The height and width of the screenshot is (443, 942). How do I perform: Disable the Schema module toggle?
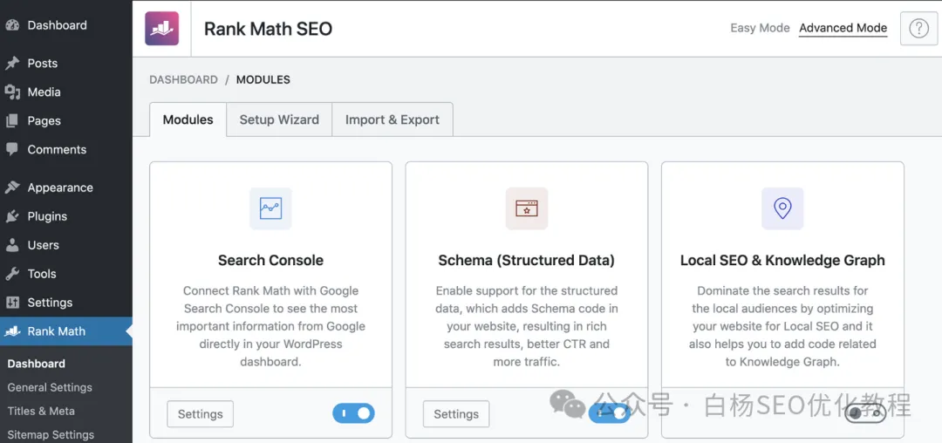pyautogui.click(x=609, y=413)
